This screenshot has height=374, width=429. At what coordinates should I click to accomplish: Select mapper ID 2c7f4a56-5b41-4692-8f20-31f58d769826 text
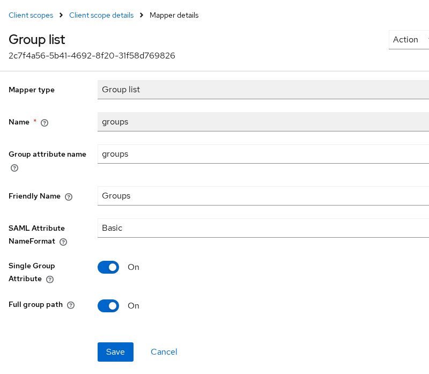tap(92, 56)
